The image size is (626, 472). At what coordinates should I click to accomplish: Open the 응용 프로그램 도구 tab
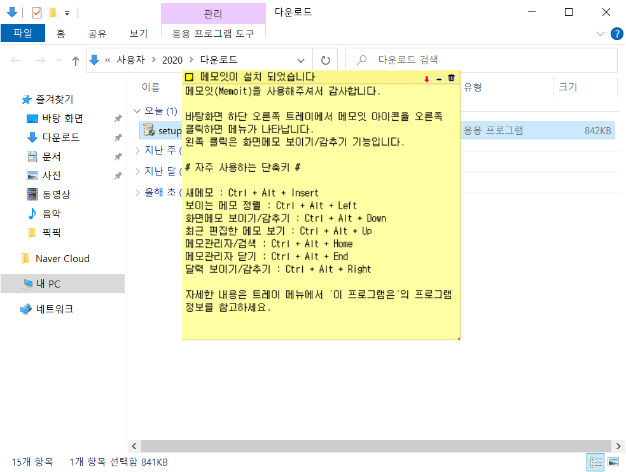[x=213, y=34]
